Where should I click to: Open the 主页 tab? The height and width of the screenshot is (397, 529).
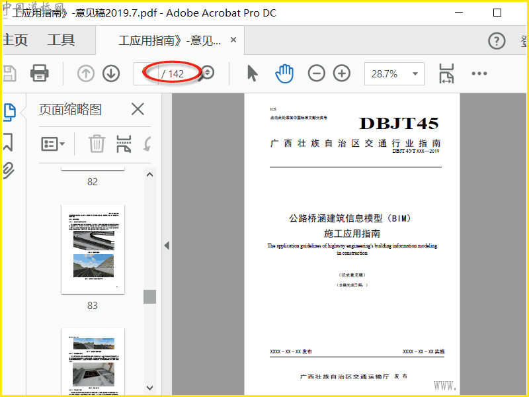point(15,40)
